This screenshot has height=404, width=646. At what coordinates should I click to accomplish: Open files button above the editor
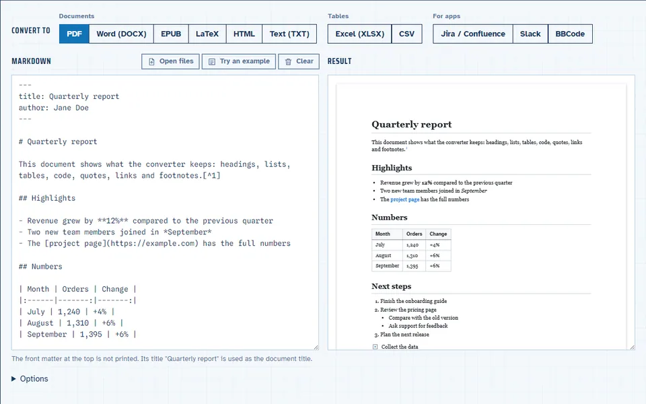(170, 61)
